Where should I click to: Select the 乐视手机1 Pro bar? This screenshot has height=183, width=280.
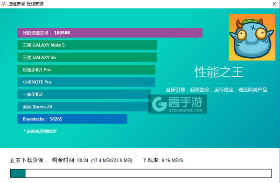coord(86,70)
